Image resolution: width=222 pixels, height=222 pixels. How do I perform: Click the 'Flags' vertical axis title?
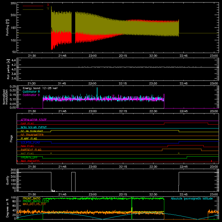pyautogui.click(x=11, y=138)
